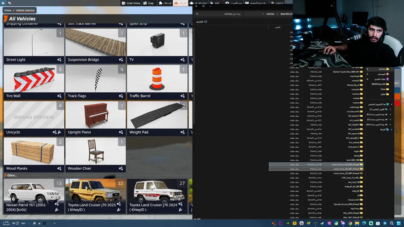404x227 pixels.
Task: Click vehicles in Explorer address bar
Action: [x=270, y=14]
